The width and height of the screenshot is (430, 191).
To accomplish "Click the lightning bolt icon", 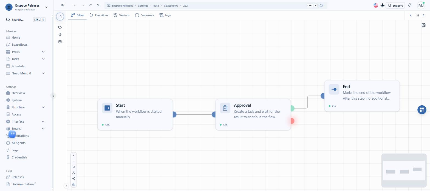I will click(x=60, y=34).
